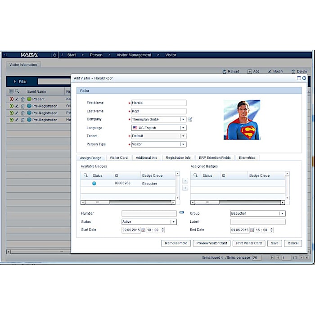Open the End Date calendar picker icon
Viewport: 315px width, 315px height.
pos(252,230)
